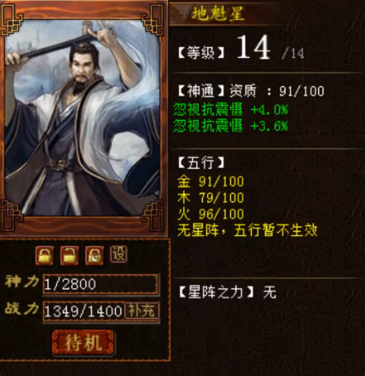Viewport: 365px width, 376px height.
Task: Click the 金 91/100 element stat
Action: (x=211, y=182)
